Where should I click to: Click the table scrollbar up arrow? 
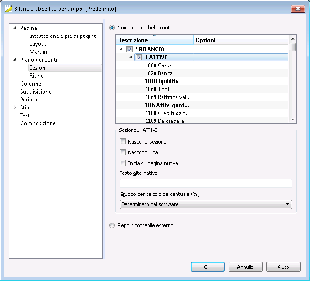[x=293, y=39]
